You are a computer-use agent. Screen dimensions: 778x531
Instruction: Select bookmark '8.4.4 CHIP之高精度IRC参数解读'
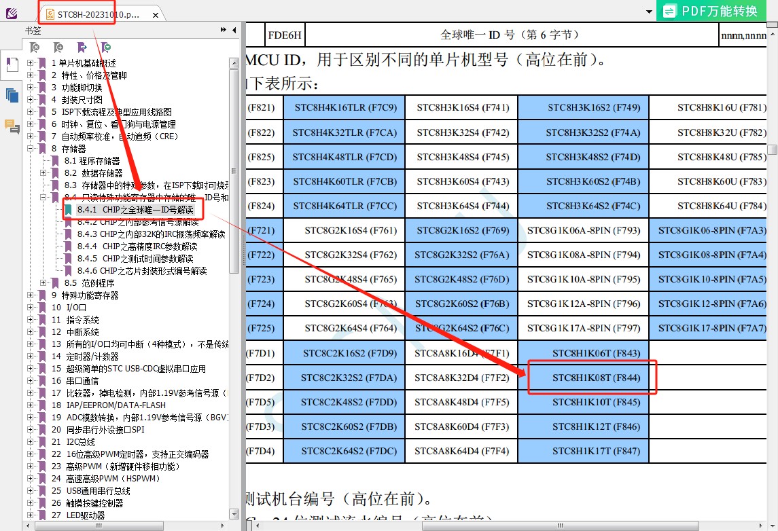137,246
